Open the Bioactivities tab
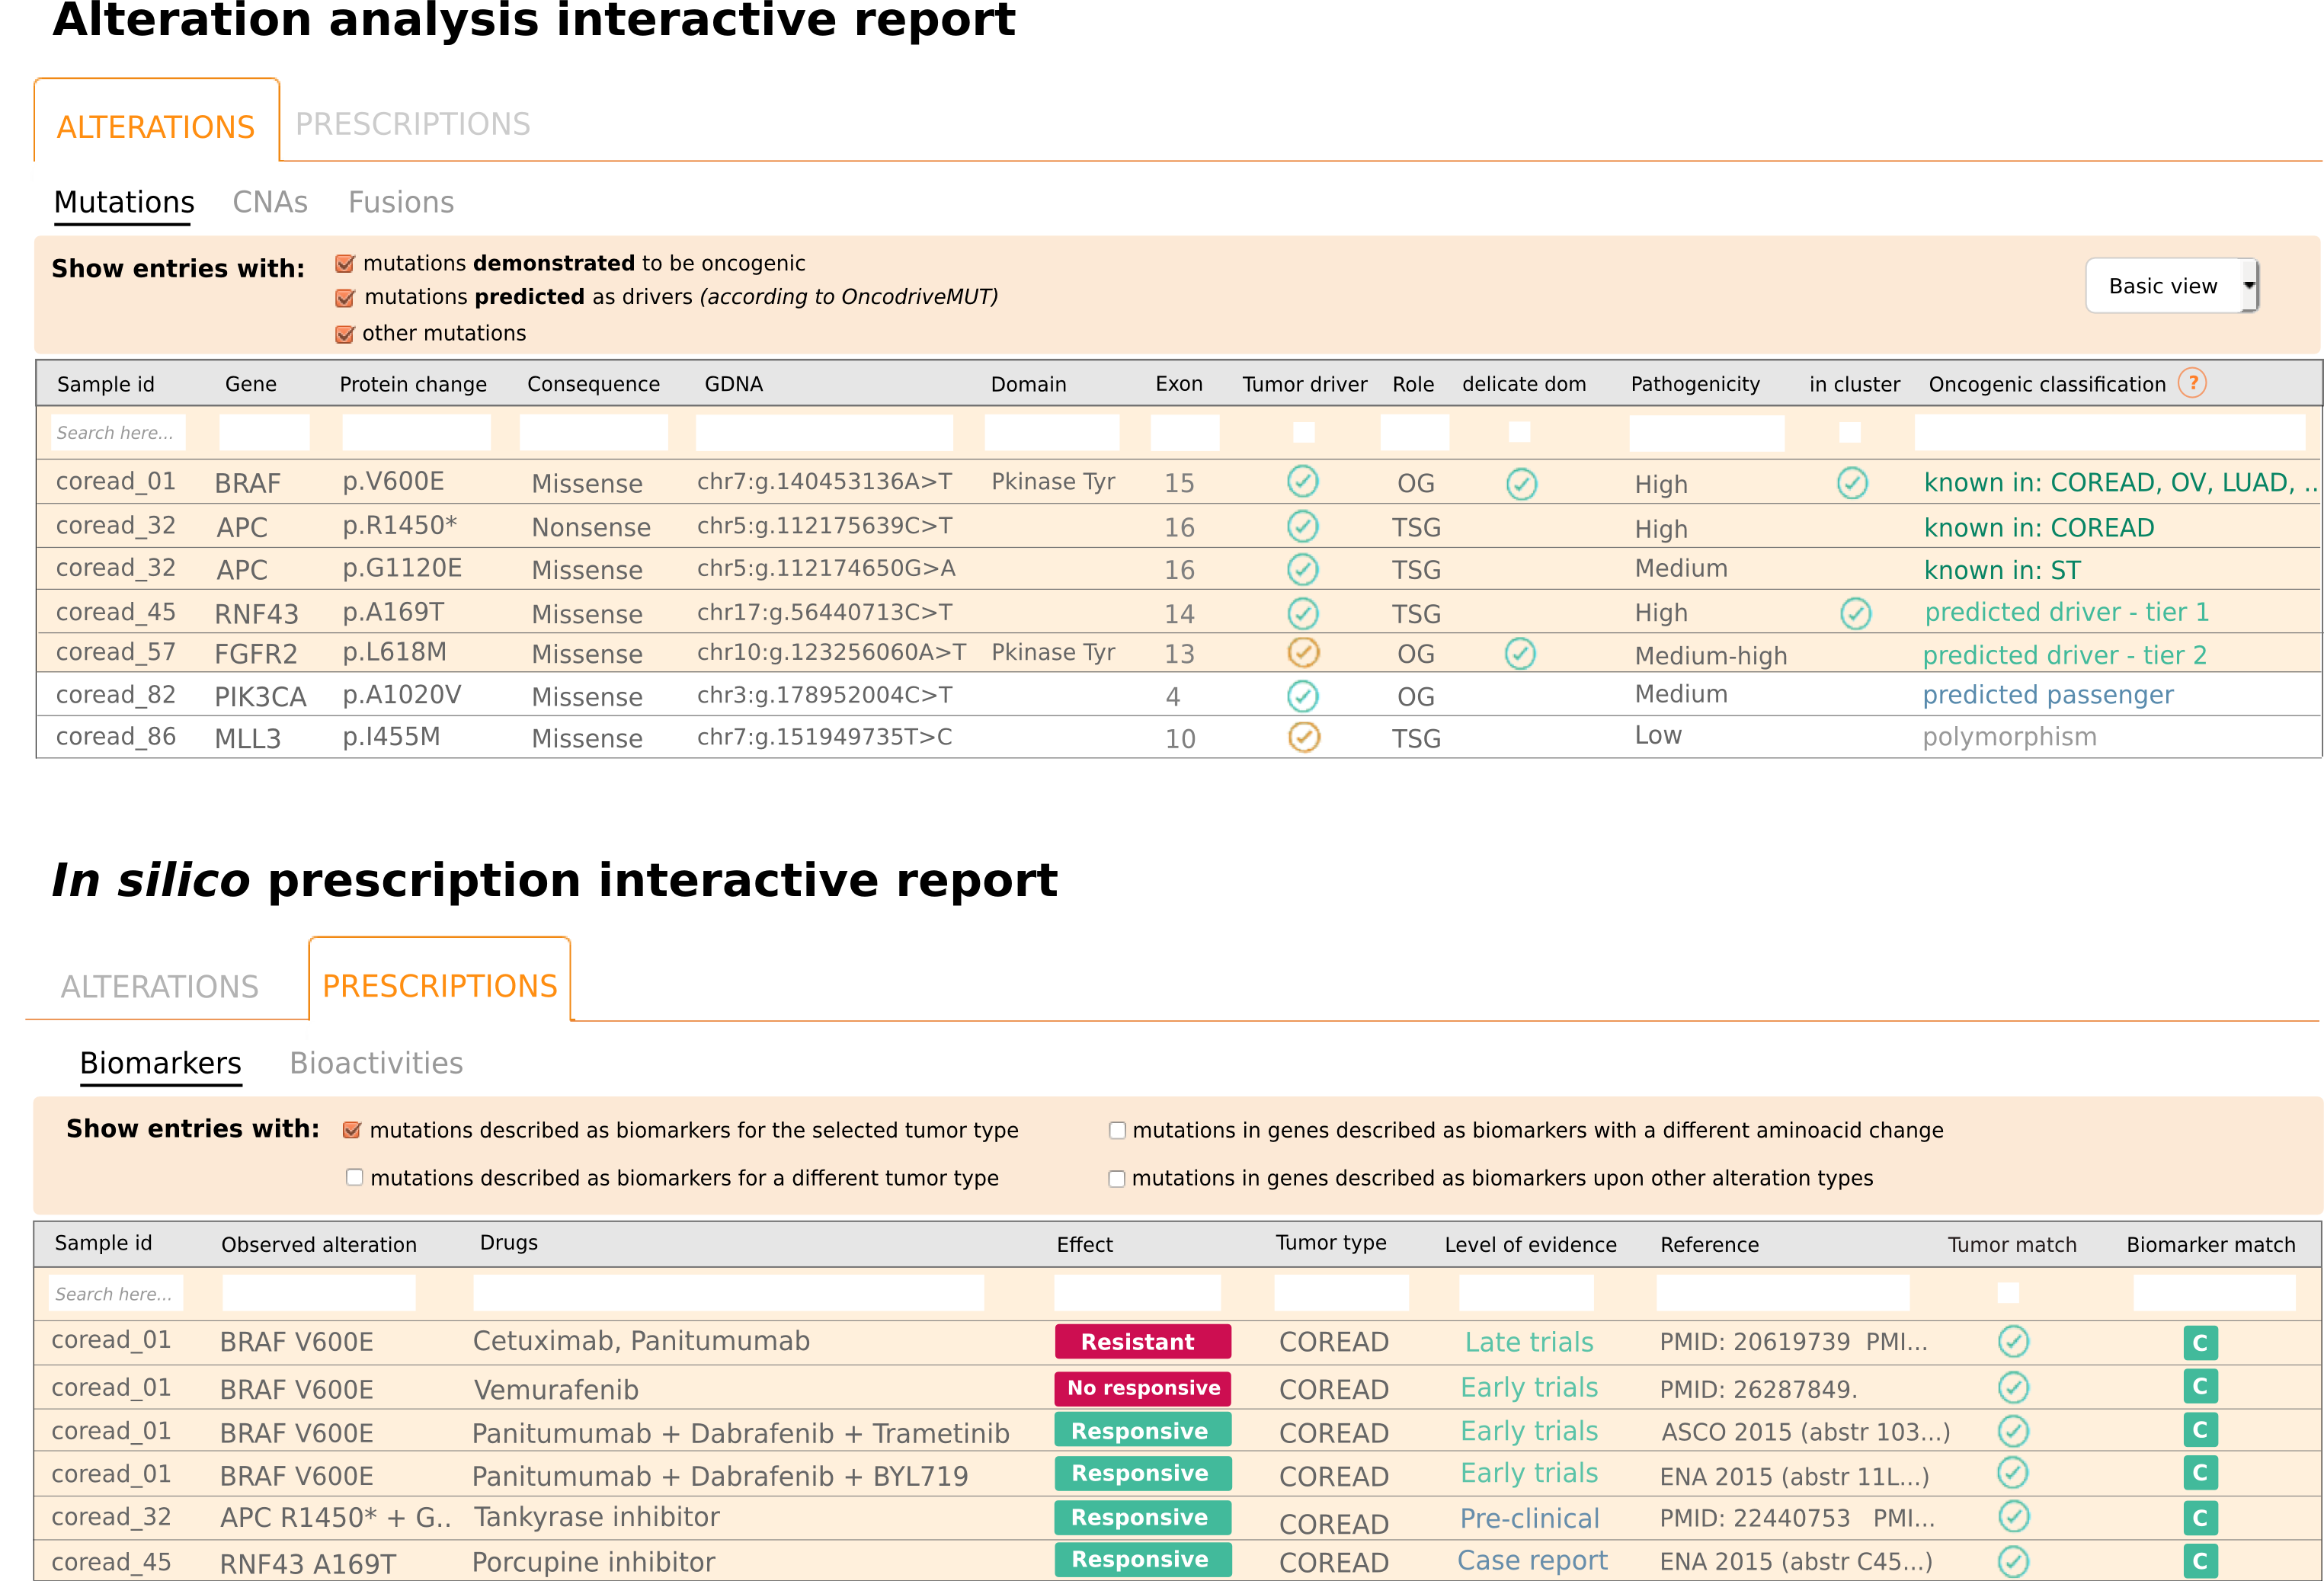The height and width of the screenshot is (1581, 2324). coord(376,1063)
